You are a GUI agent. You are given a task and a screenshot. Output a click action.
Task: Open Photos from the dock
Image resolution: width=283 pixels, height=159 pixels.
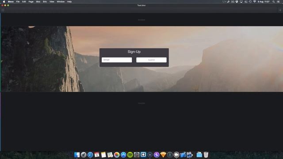point(117,155)
